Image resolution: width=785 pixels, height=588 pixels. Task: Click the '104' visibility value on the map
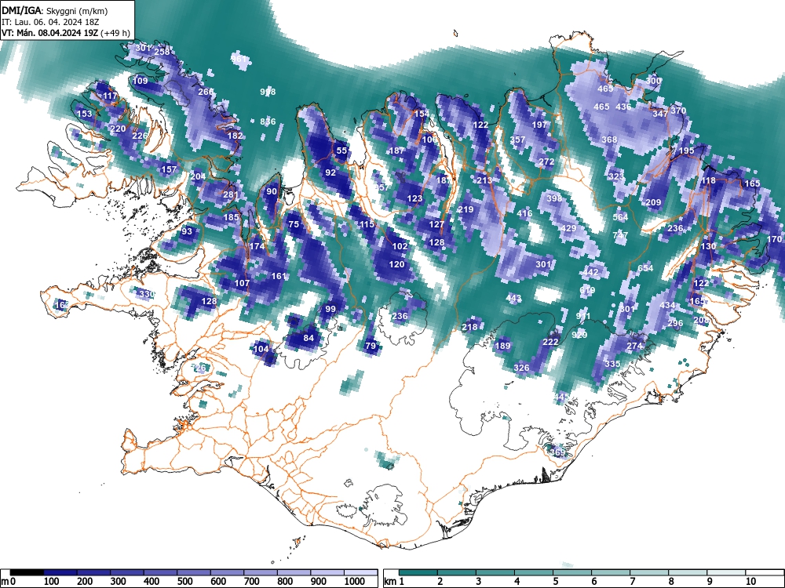point(261,349)
